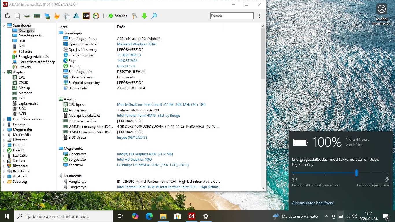Click the Vásárlás buy button
Image resolution: width=395 pixels, height=222 pixels.
click(117, 16)
